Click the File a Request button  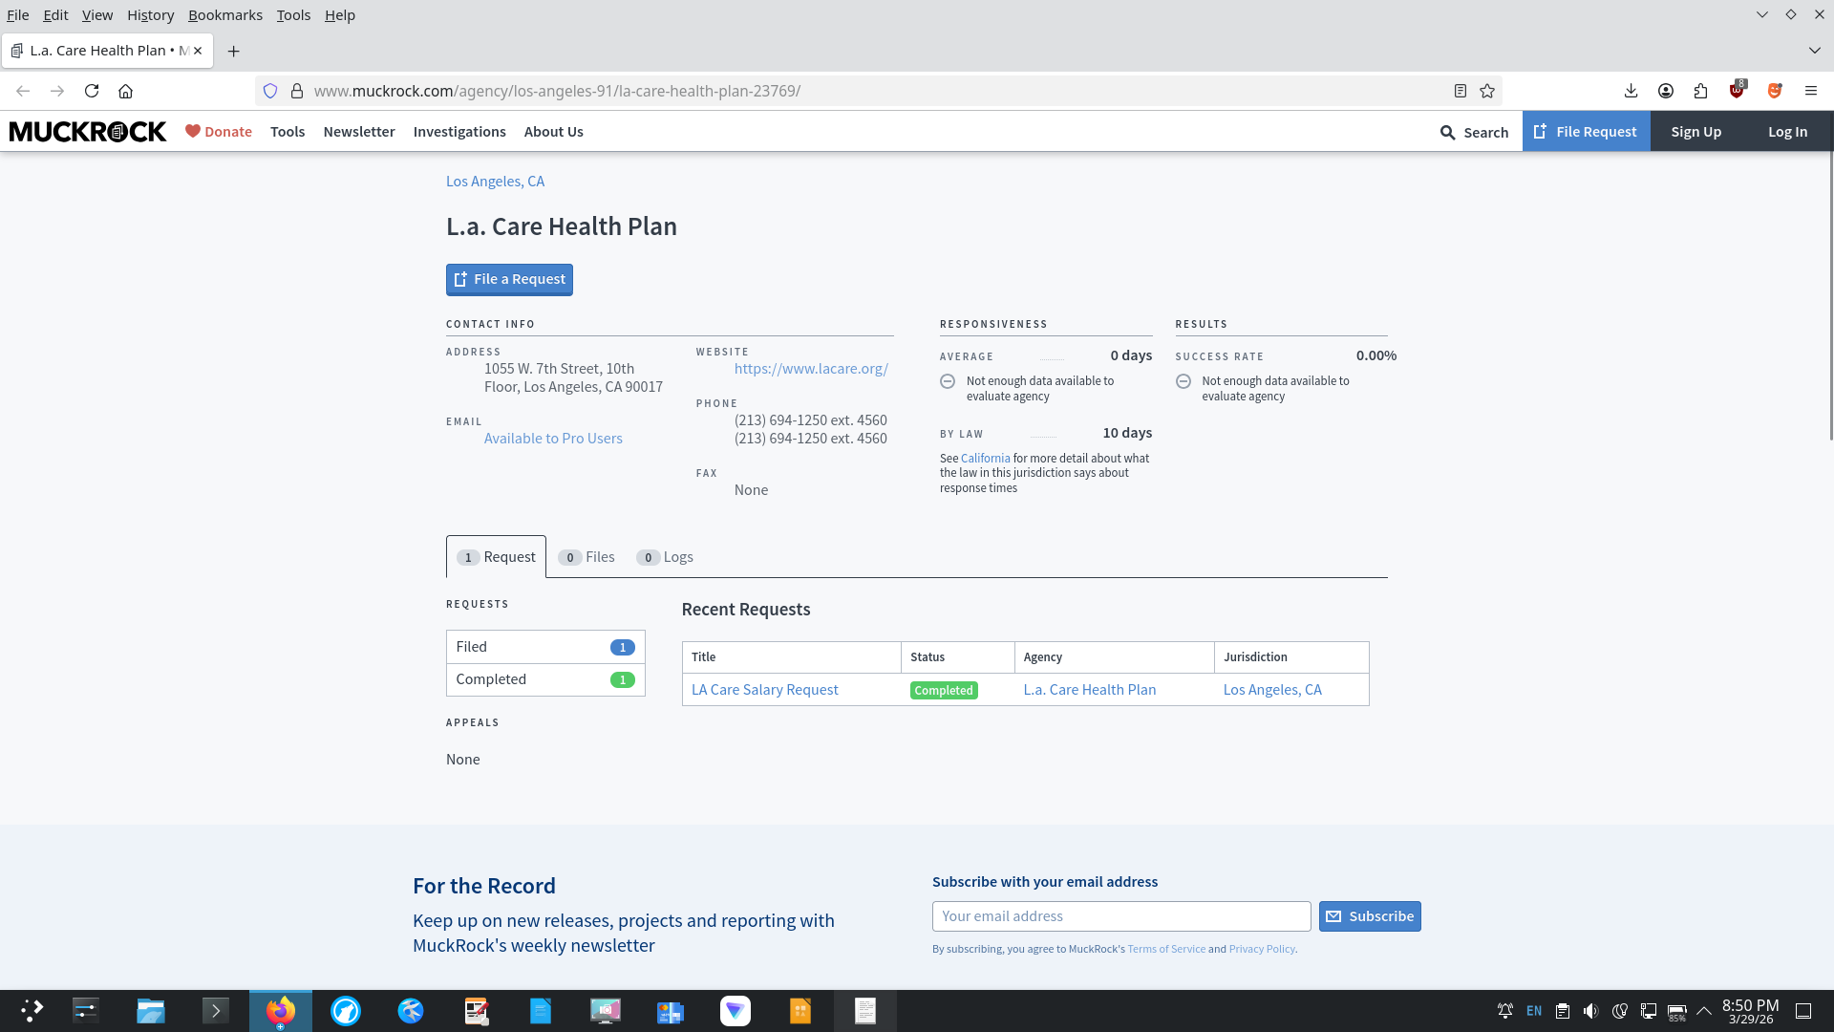click(x=509, y=279)
